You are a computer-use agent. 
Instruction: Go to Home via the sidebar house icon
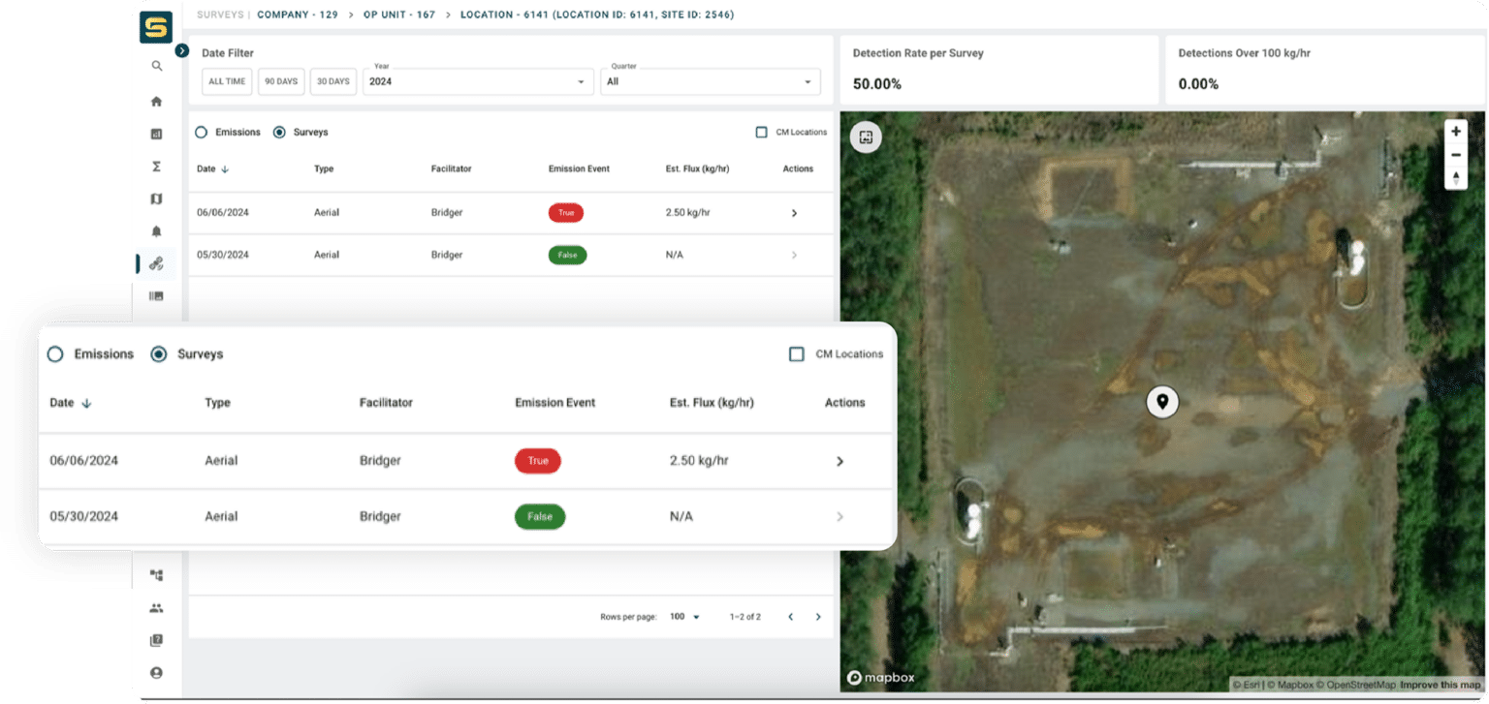click(x=156, y=102)
